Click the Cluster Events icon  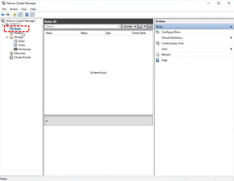click(x=11, y=57)
